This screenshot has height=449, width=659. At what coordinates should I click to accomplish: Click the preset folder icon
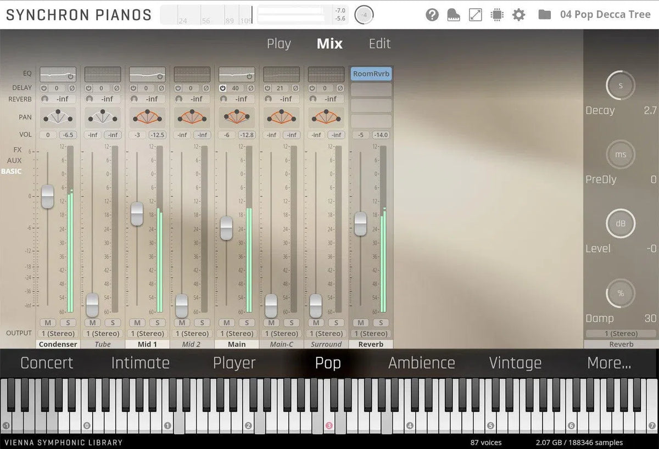(544, 15)
